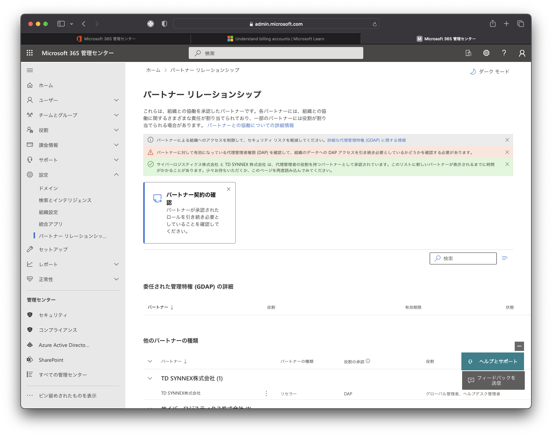Expand the チームとグループ chevron
This screenshot has width=552, height=436.
coord(116,115)
